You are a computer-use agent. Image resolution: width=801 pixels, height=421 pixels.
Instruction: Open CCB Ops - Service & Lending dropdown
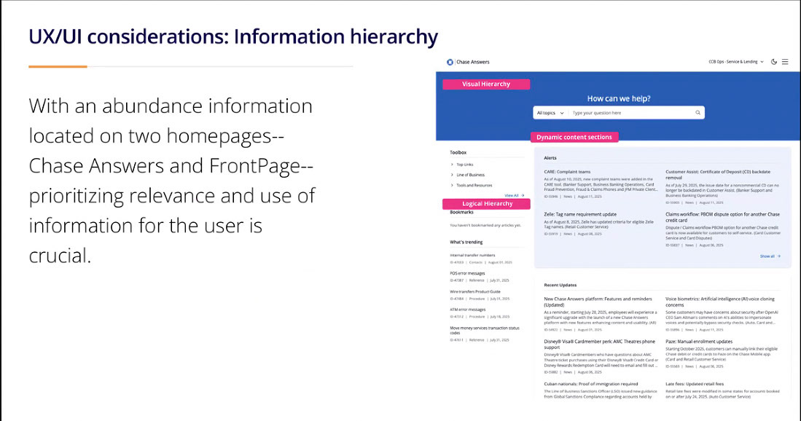tap(736, 62)
